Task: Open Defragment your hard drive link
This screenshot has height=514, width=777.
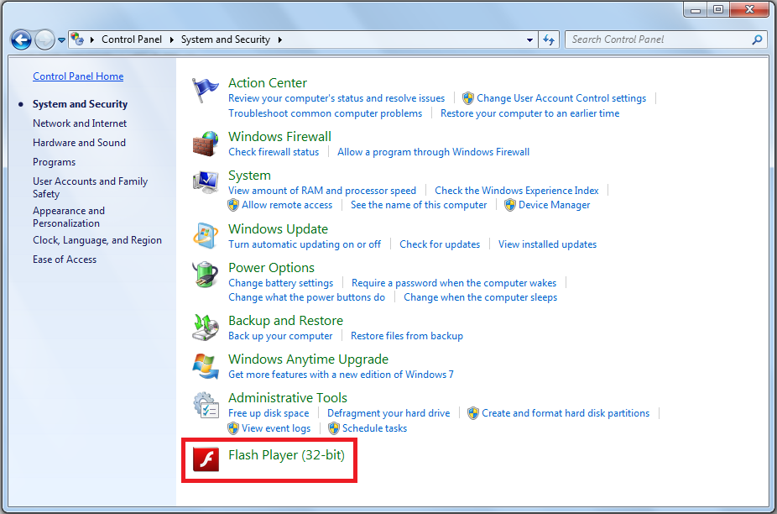Action: [388, 413]
